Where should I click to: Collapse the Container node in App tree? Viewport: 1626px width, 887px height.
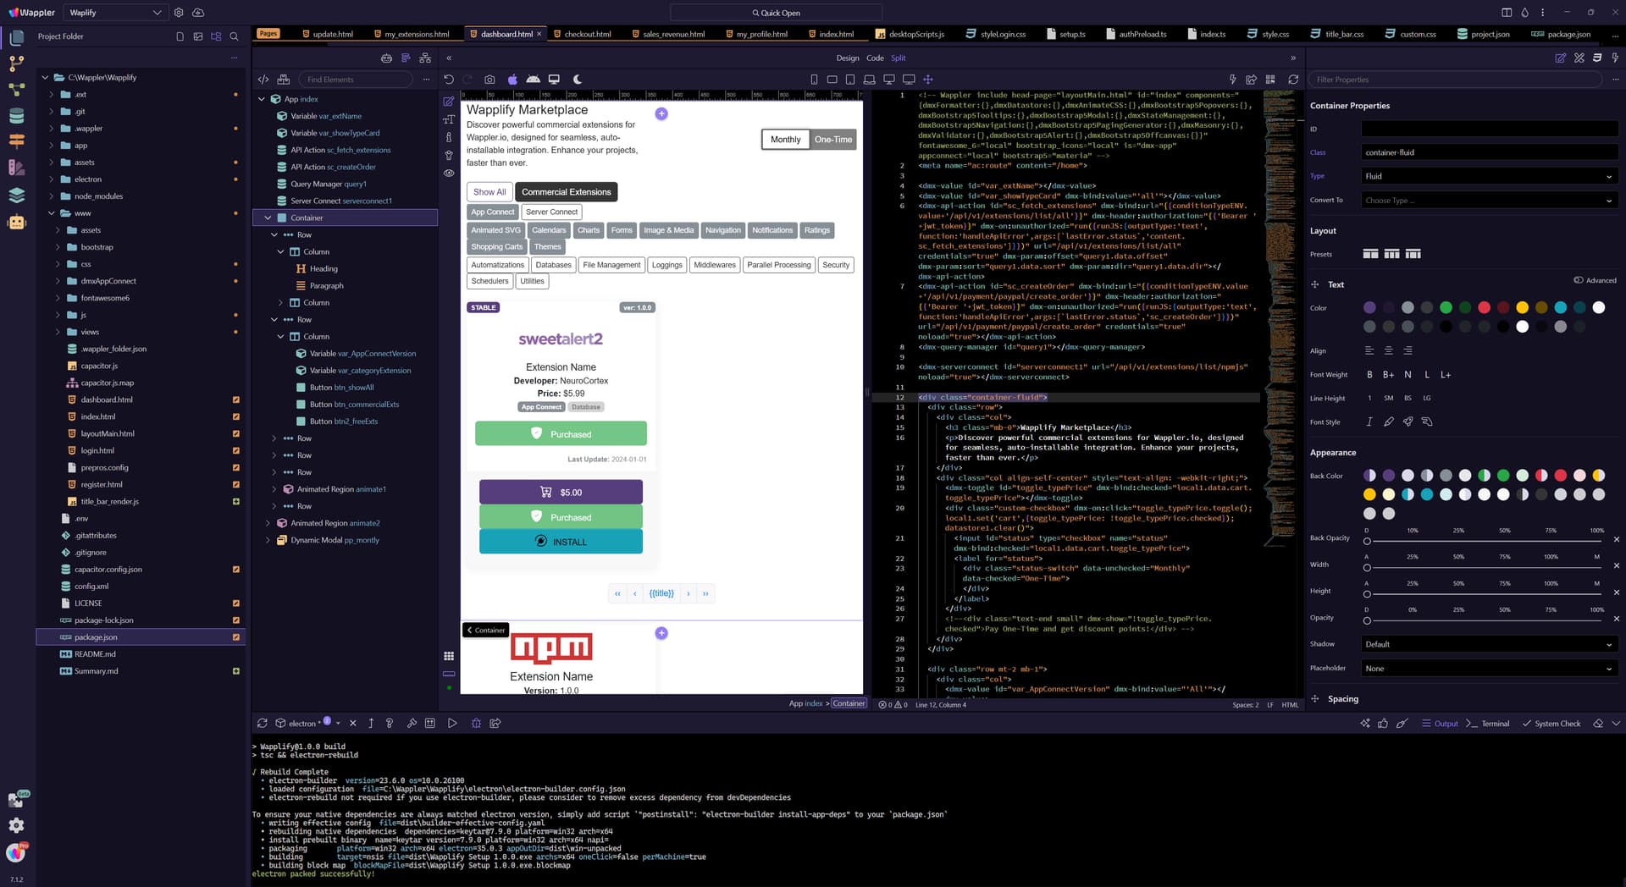click(x=268, y=218)
